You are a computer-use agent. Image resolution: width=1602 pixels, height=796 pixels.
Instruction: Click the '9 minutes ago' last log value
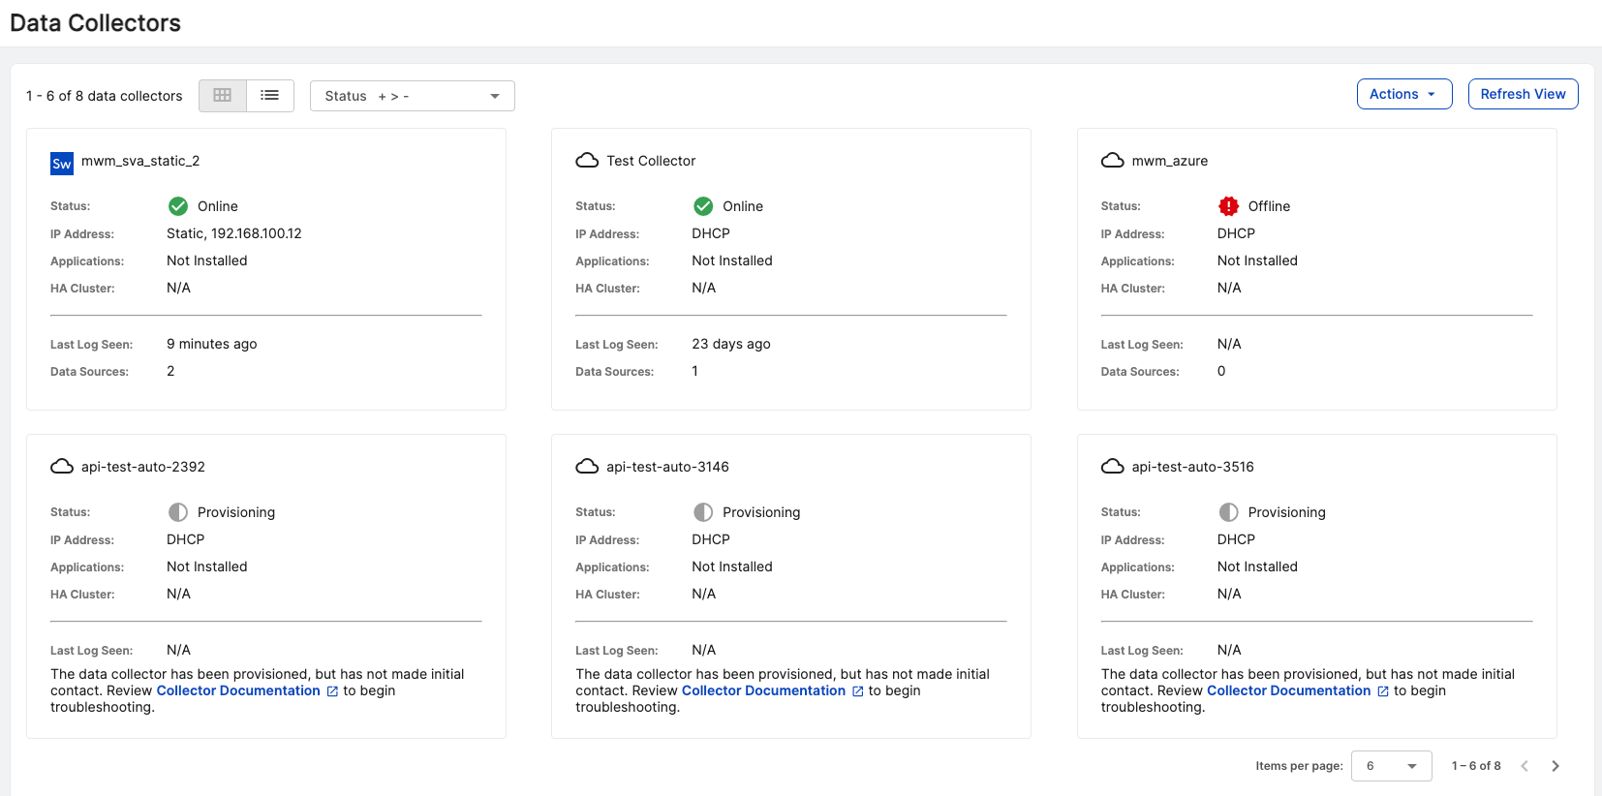(212, 344)
